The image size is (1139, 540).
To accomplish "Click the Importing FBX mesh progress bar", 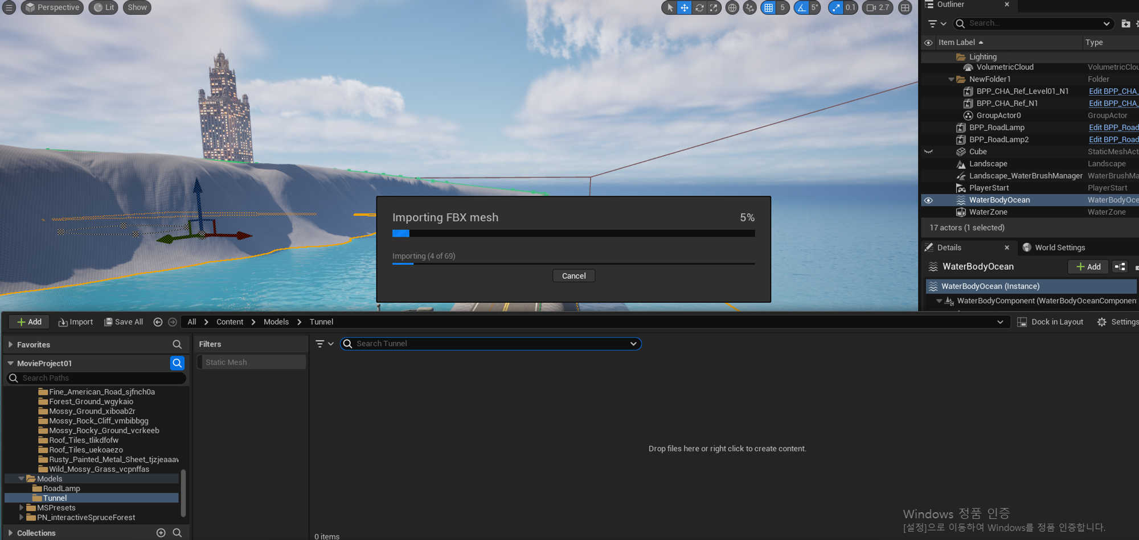I will click(x=573, y=233).
